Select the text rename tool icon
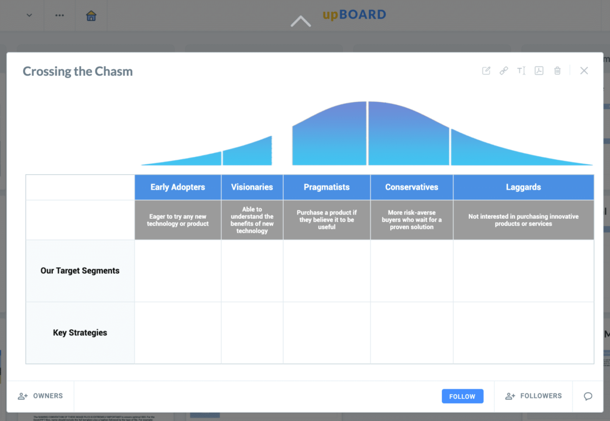The height and width of the screenshot is (421, 610). pos(521,70)
